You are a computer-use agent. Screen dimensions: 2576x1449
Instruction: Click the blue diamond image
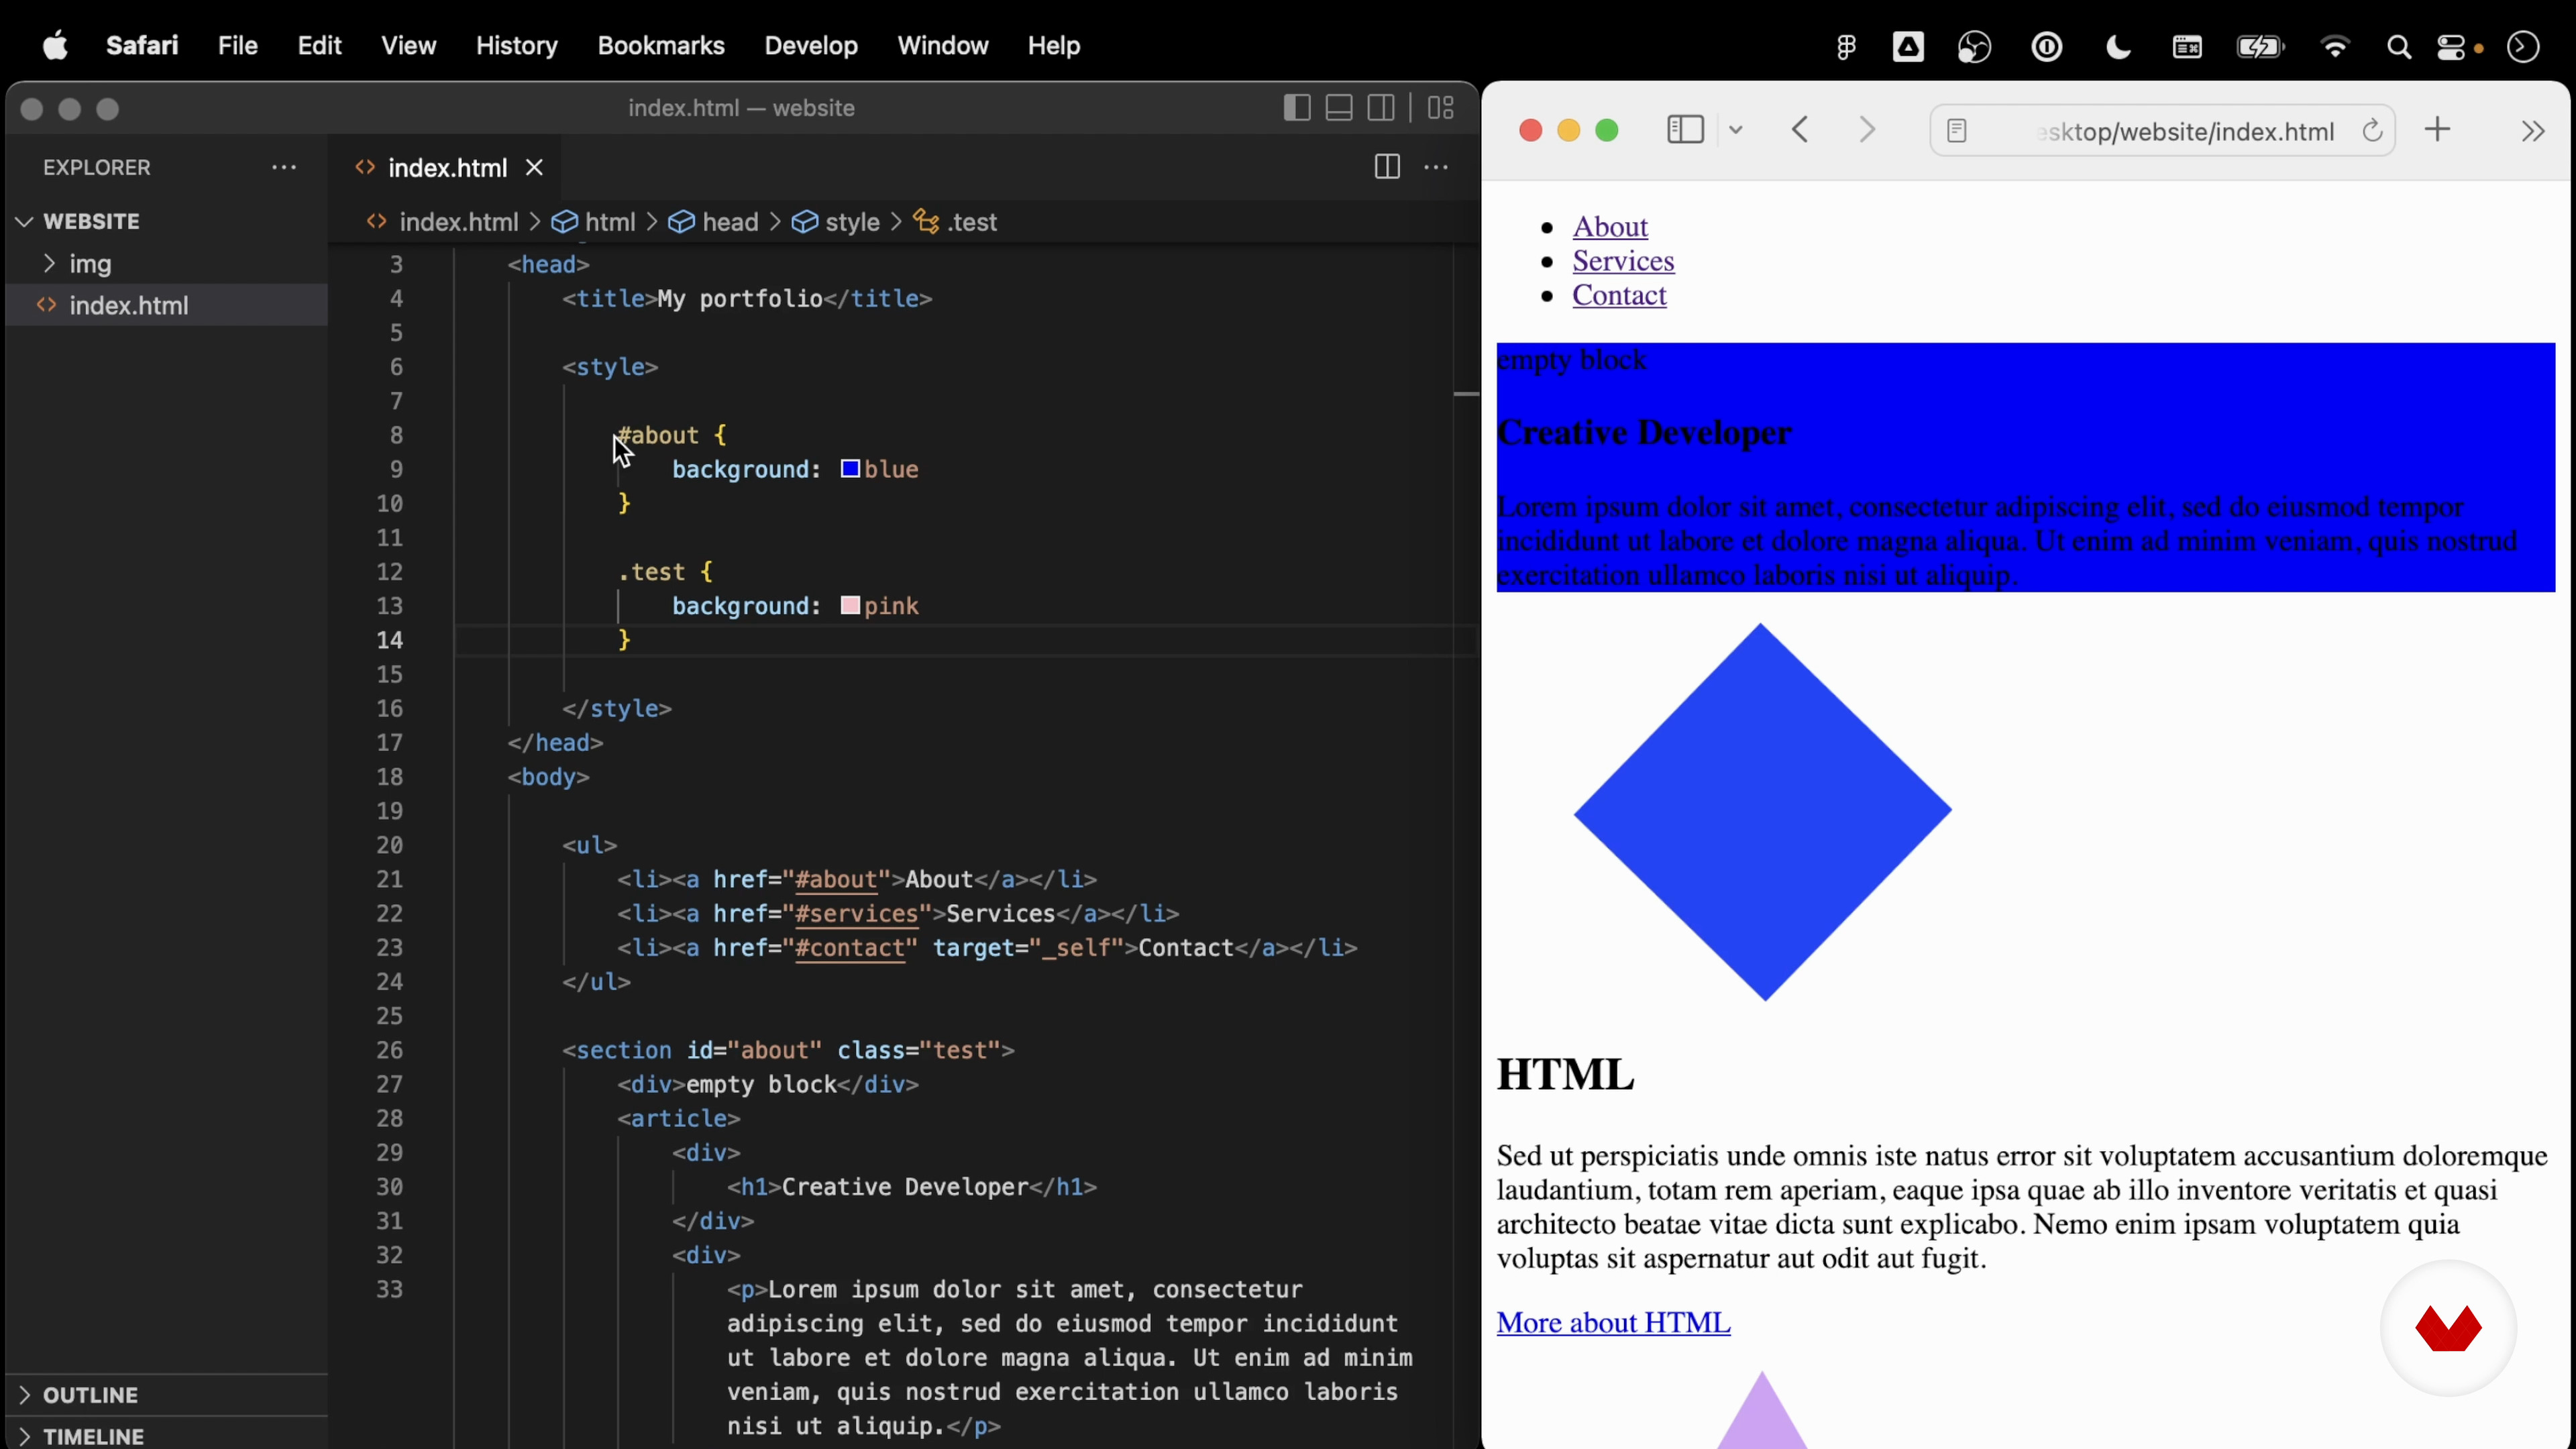click(x=1762, y=812)
